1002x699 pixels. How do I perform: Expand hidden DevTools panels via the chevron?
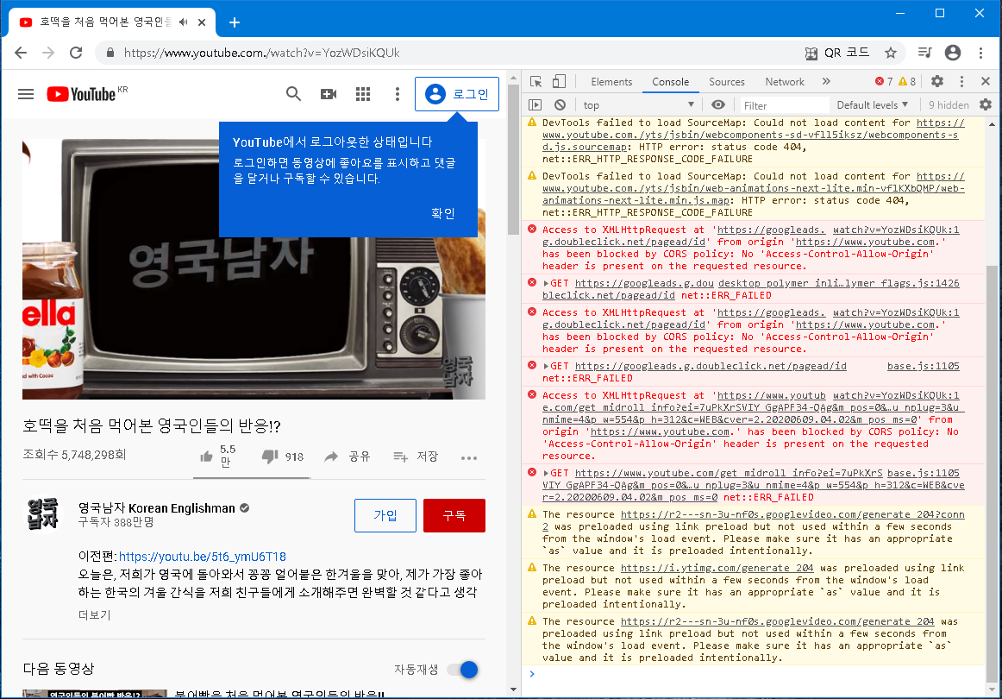826,80
